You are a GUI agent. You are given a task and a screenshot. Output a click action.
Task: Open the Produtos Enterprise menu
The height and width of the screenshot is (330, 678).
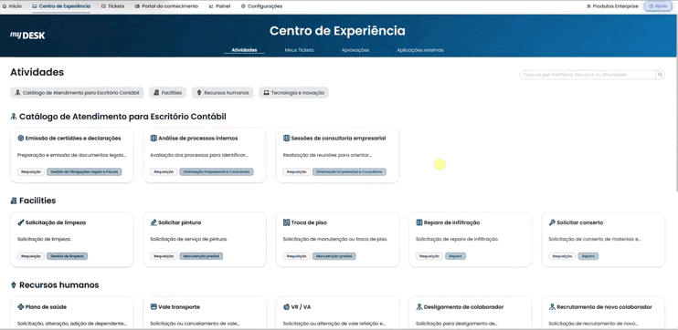tap(612, 6)
